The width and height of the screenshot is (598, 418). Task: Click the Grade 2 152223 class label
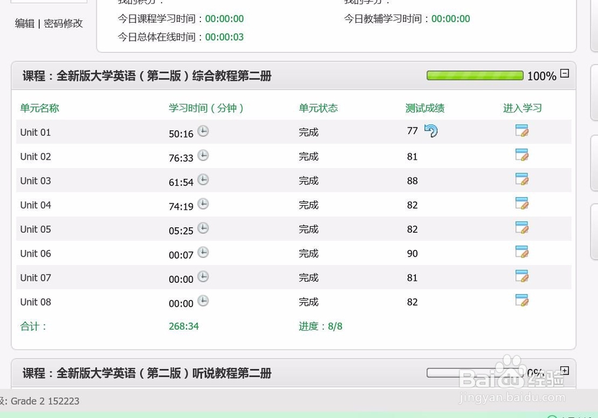coord(45,401)
